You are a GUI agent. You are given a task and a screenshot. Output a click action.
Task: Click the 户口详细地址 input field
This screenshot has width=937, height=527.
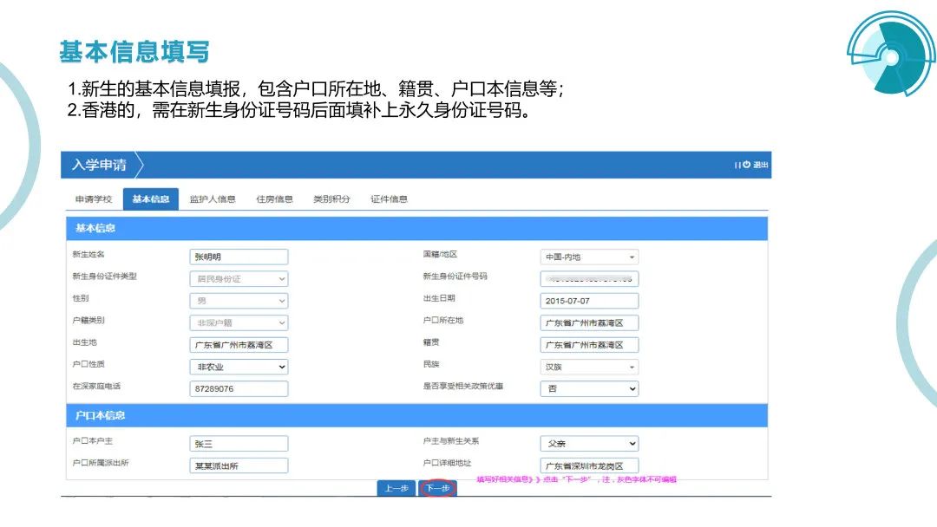pos(589,465)
